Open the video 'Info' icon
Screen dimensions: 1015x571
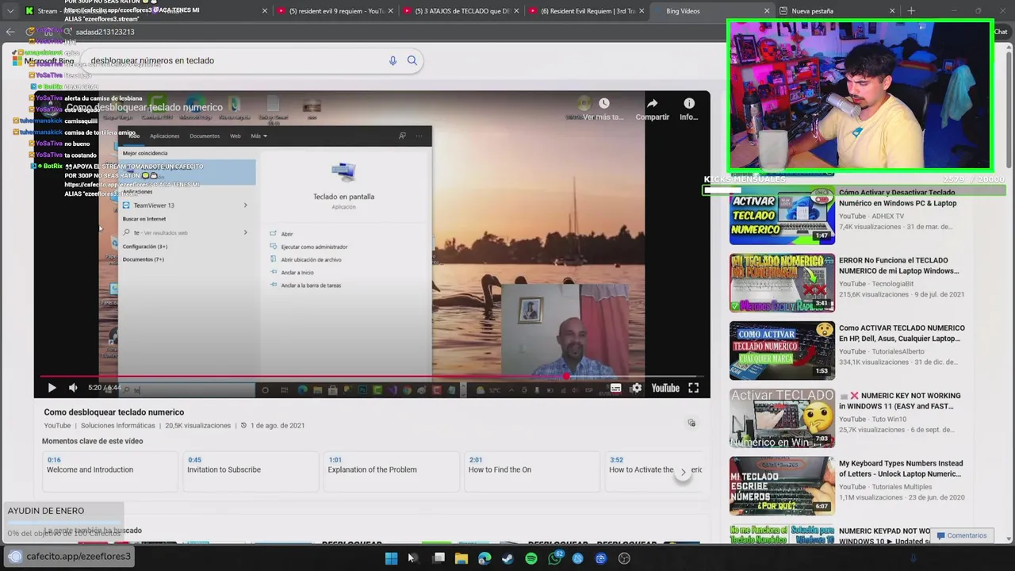click(689, 104)
